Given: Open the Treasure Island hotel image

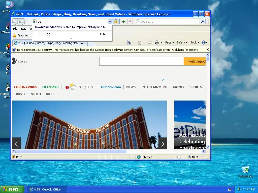Looking at the screenshot, I should pyautogui.click(x=90, y=125).
